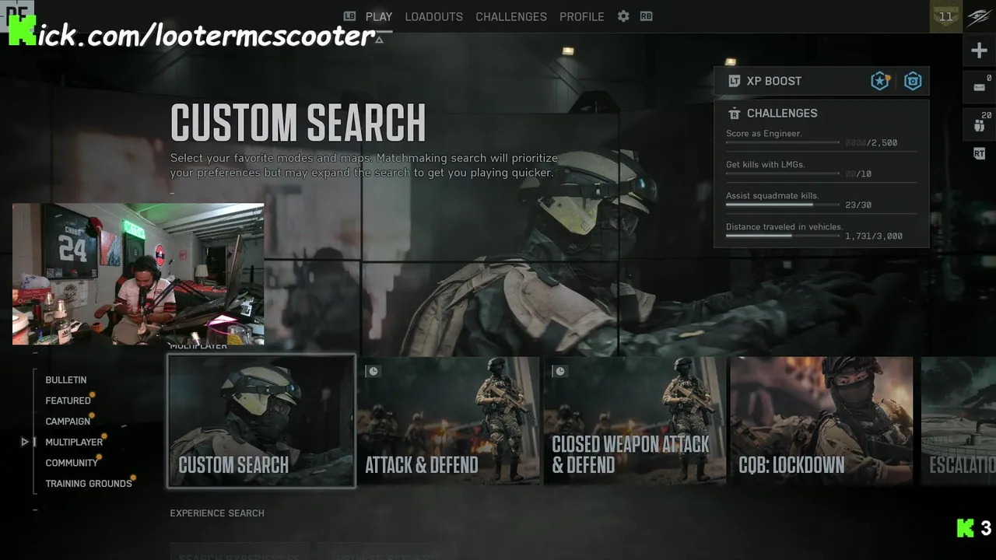Image resolution: width=996 pixels, height=560 pixels.
Task: Open the mail inbox icon showing 0
Action: [x=979, y=86]
